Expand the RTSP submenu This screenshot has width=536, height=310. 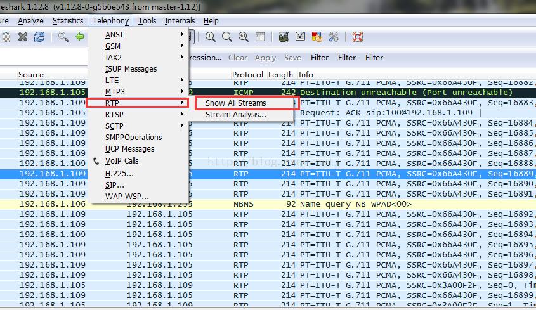[x=138, y=115]
